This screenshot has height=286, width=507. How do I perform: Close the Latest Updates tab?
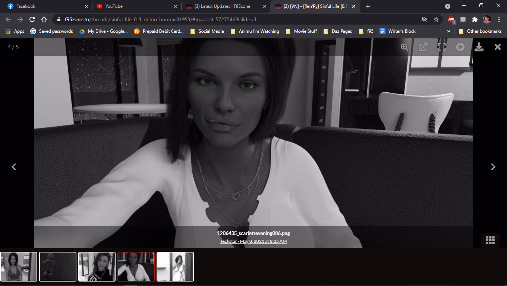265,6
